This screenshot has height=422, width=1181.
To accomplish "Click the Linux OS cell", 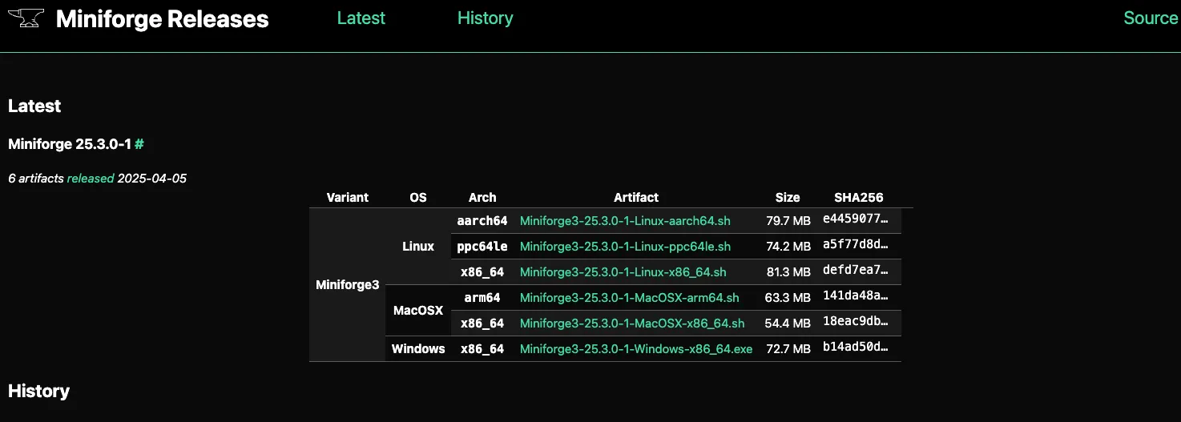I will point(418,246).
